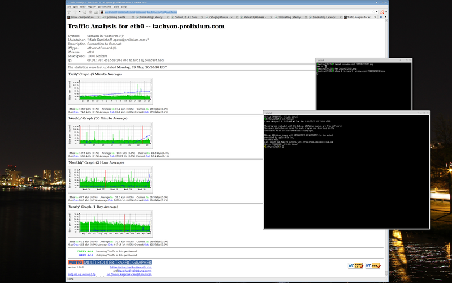Close the Traffic Analysis tab

[x=375, y=18]
